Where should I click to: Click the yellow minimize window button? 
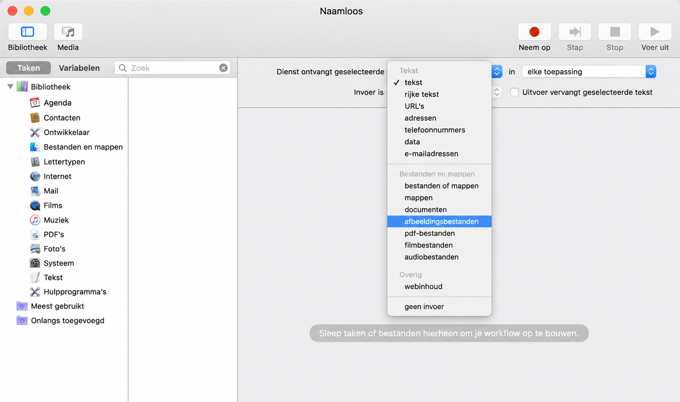point(29,11)
